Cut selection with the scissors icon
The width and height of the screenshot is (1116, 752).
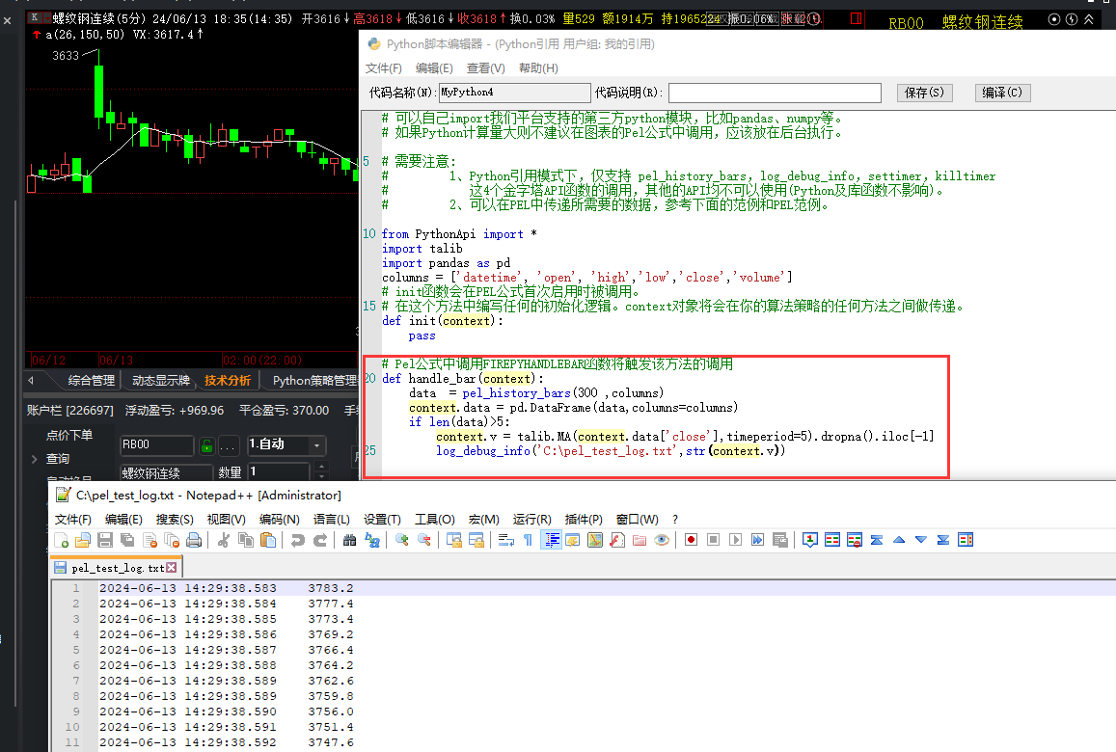(x=224, y=540)
